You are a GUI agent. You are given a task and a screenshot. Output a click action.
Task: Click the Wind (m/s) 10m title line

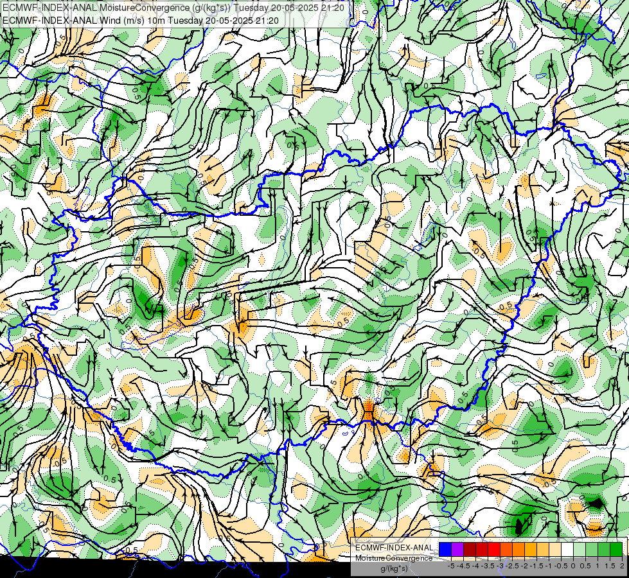coord(141,21)
